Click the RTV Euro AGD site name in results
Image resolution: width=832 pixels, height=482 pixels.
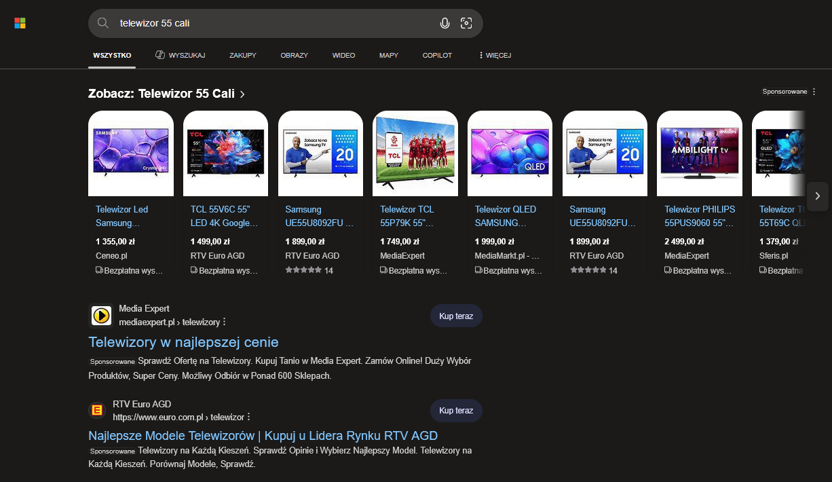point(142,404)
